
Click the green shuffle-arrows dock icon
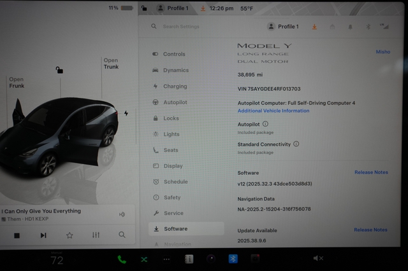(144, 260)
